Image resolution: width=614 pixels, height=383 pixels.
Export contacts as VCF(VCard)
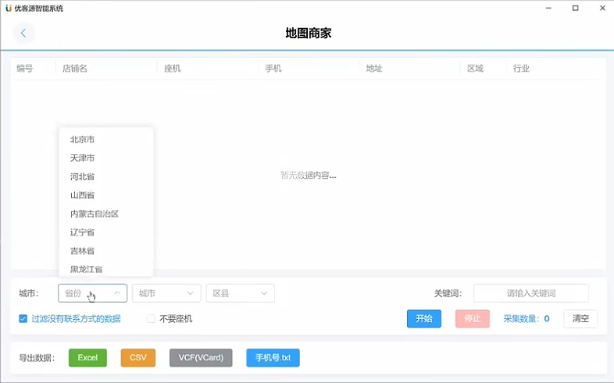coord(201,358)
